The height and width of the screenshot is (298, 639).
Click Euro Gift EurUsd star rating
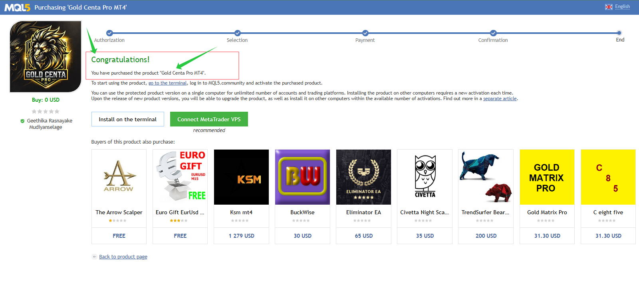[179, 221]
